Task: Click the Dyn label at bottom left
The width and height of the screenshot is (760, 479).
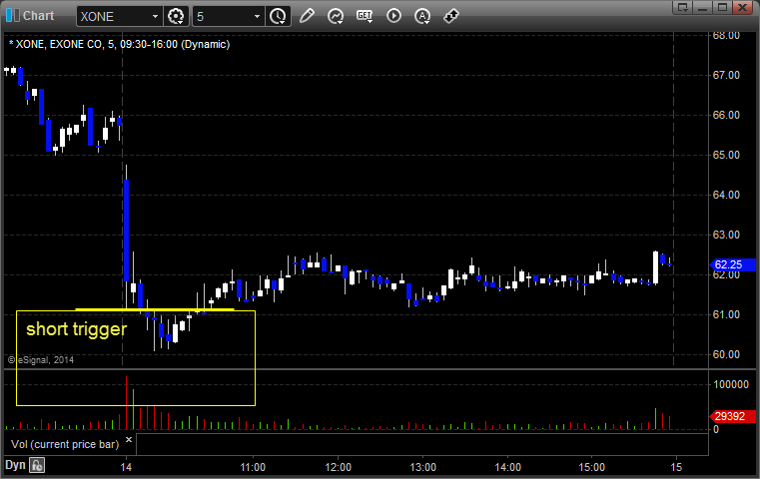Action: point(15,465)
